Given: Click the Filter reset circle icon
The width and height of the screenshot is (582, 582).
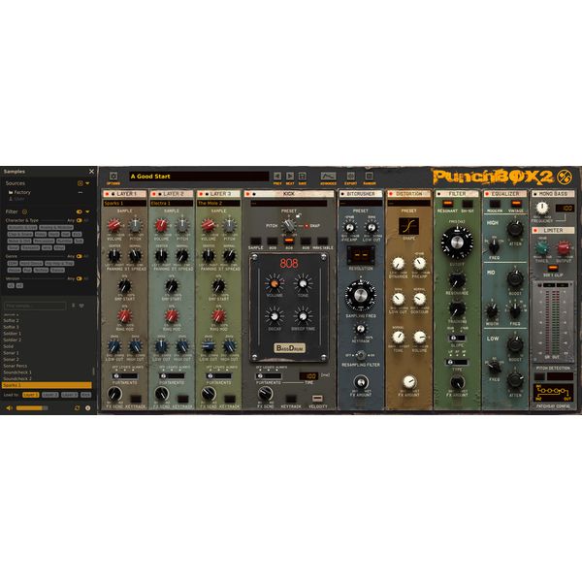Looking at the screenshot, I should click(x=24, y=211).
